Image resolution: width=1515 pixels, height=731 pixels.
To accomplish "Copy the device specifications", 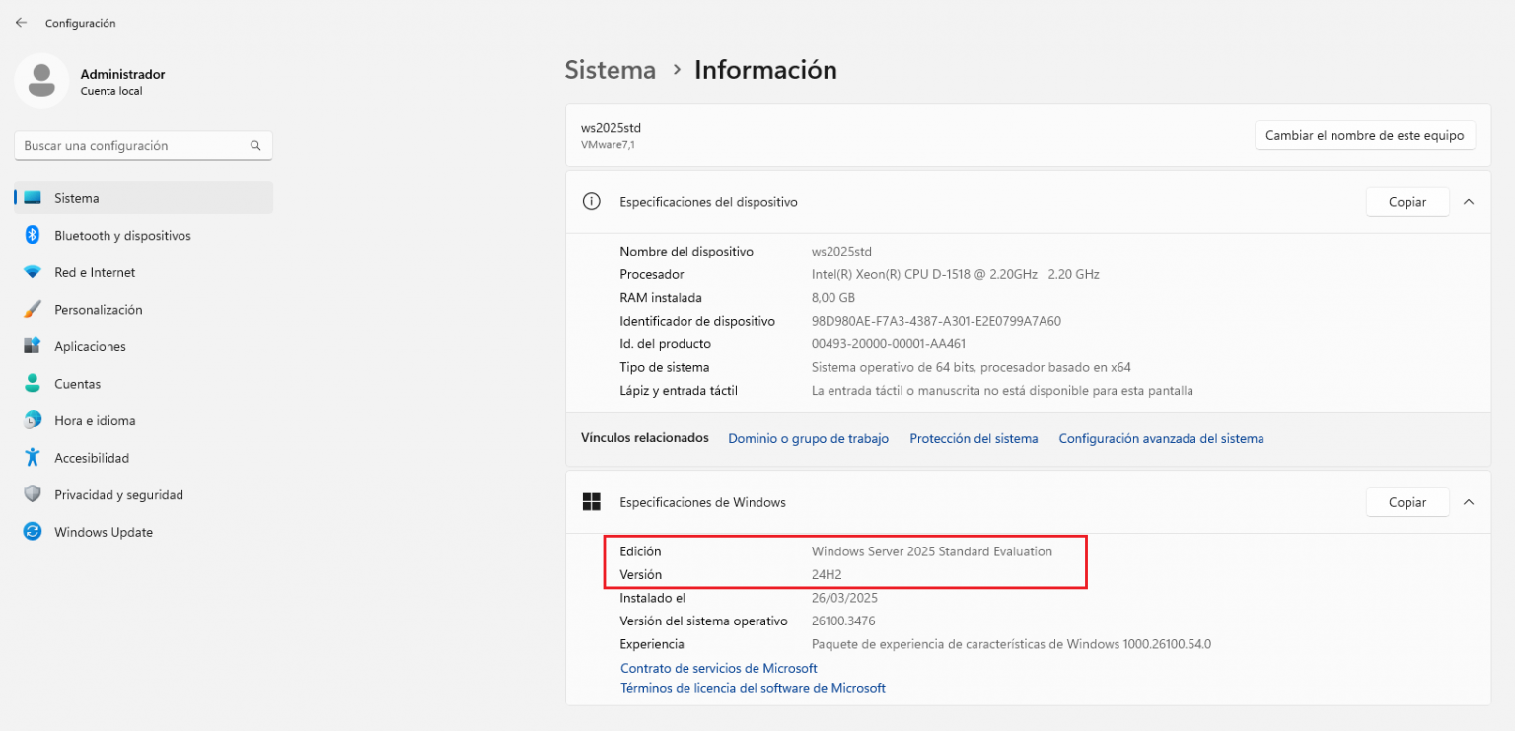I will [1407, 202].
